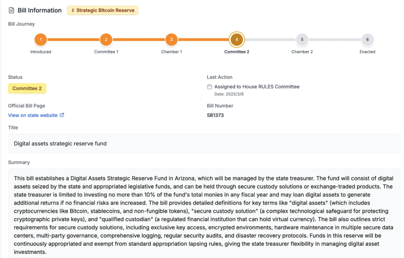The height and width of the screenshot is (258, 404).
Task: Click the Bill Information document icon
Action: (x=12, y=10)
